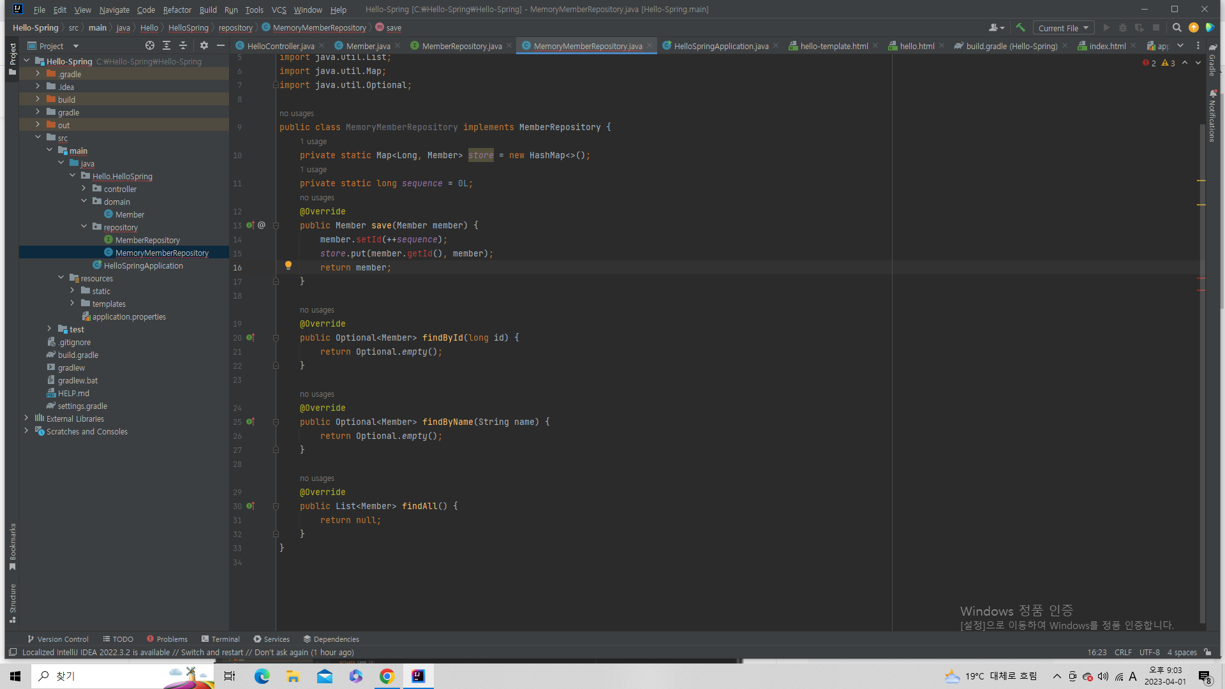Toggle read-only lock icon in status bar

pos(1208,652)
